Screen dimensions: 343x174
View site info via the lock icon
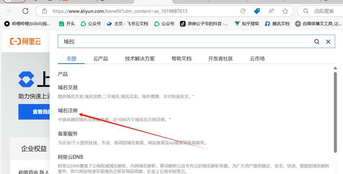44,11
